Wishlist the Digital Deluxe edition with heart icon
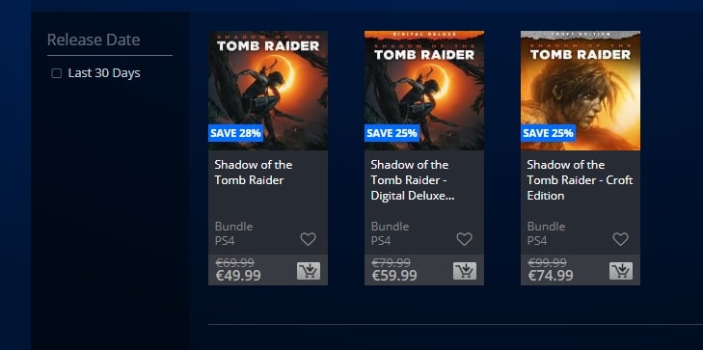 pyautogui.click(x=464, y=239)
